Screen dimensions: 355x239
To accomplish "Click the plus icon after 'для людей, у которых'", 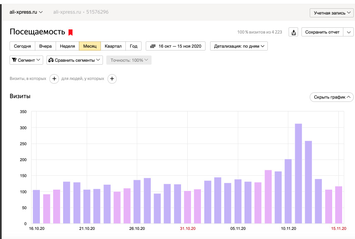I will coord(112,79).
